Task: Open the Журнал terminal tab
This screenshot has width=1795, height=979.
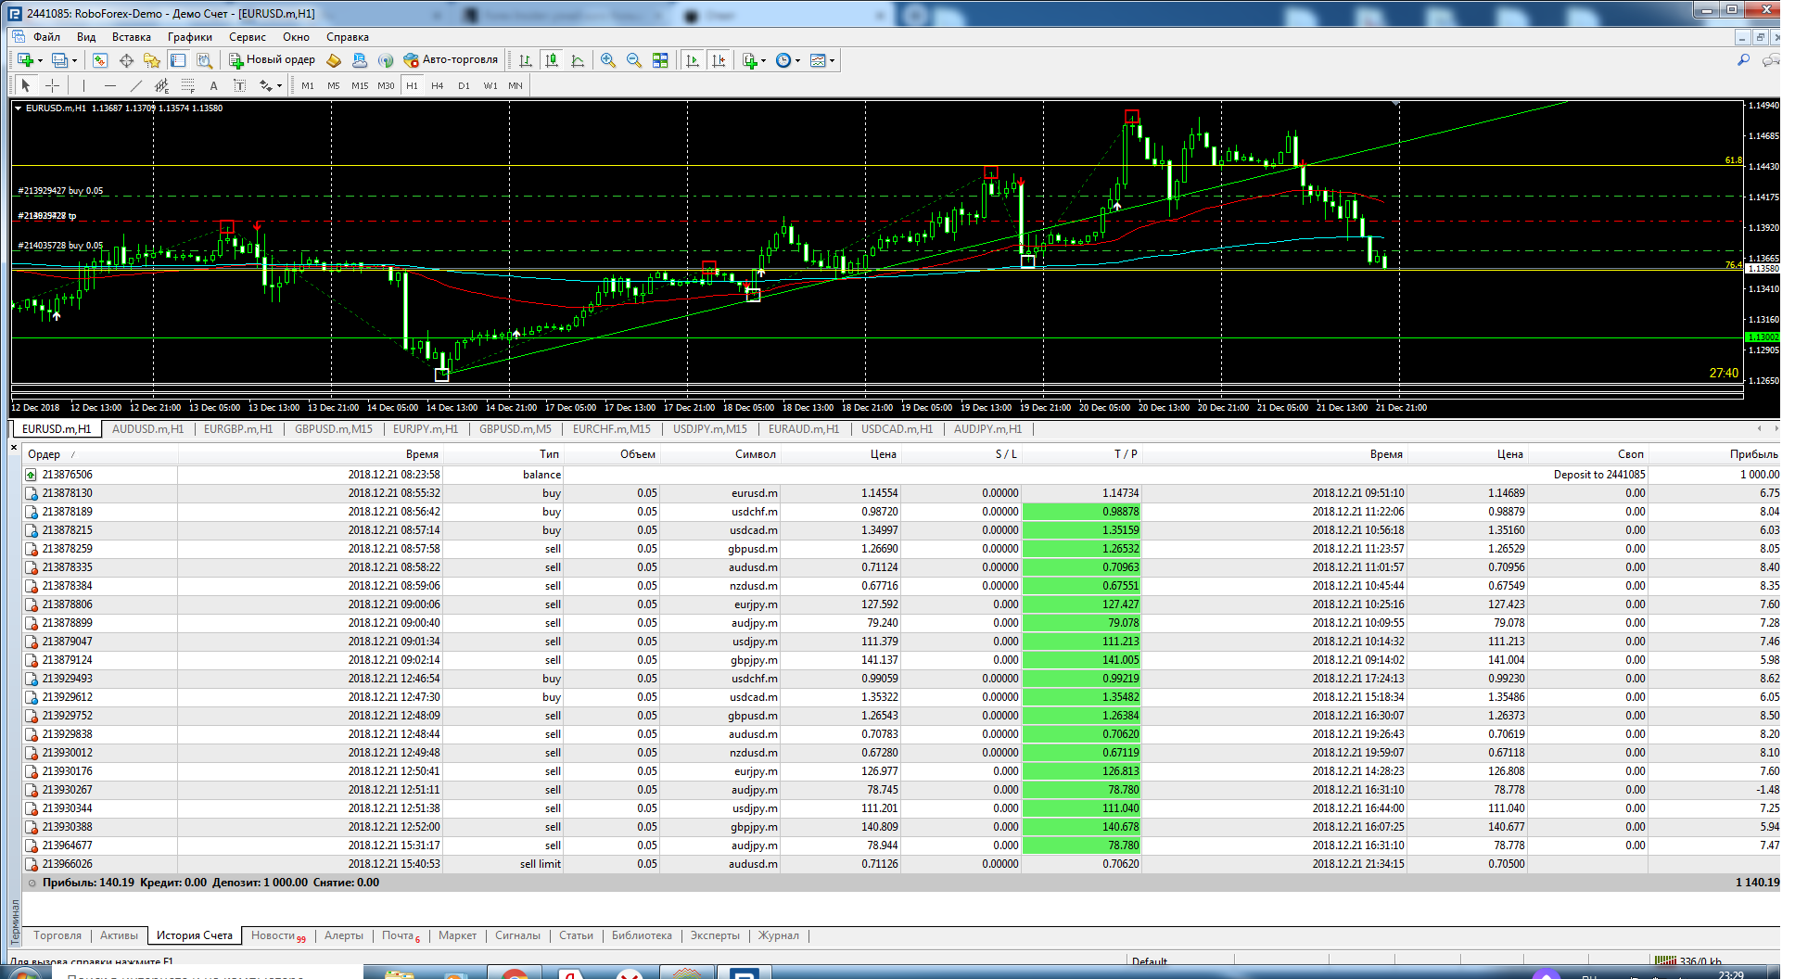Action: point(779,935)
